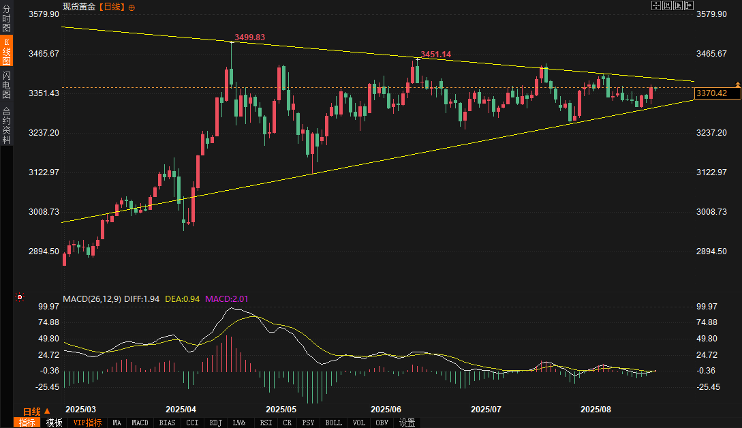Click the 2025/06 date label

[386, 410]
